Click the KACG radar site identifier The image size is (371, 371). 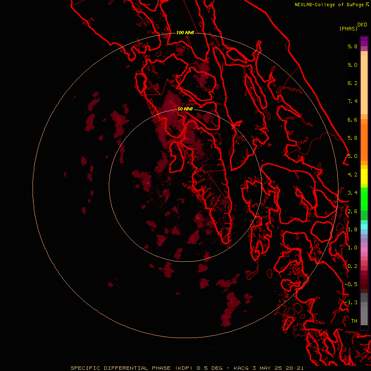[241, 368]
